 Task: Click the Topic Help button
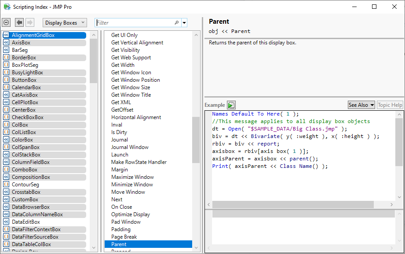click(390, 105)
